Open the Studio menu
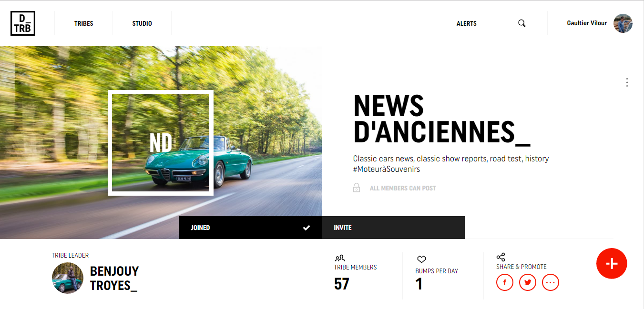644x309 pixels. [142, 23]
